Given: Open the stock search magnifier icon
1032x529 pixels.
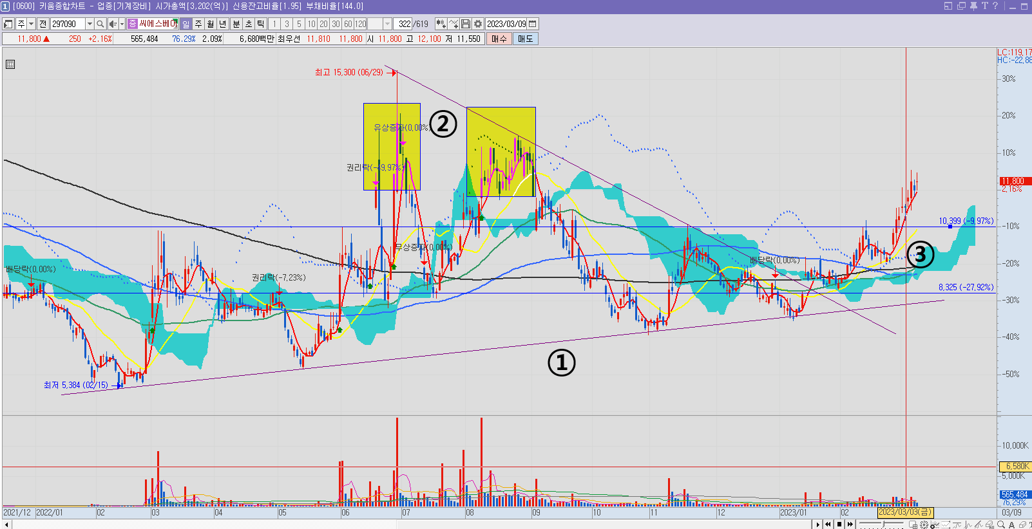Looking at the screenshot, I should 100,24.
